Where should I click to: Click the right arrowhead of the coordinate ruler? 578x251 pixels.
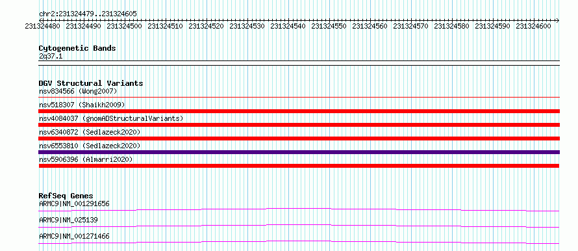[x=557, y=20]
